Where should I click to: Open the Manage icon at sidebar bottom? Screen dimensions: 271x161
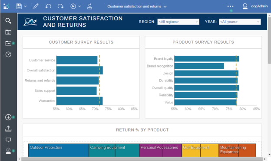[8, 151]
